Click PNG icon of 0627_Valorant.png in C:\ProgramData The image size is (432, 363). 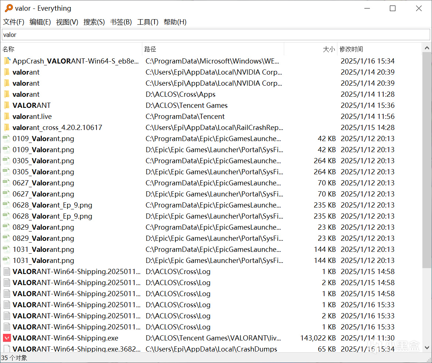(6, 183)
